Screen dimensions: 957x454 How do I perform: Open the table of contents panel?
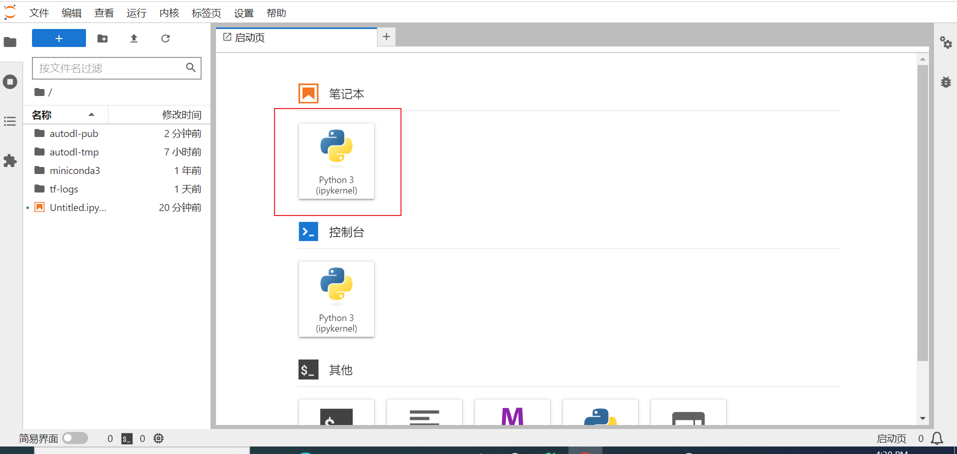pyautogui.click(x=10, y=121)
